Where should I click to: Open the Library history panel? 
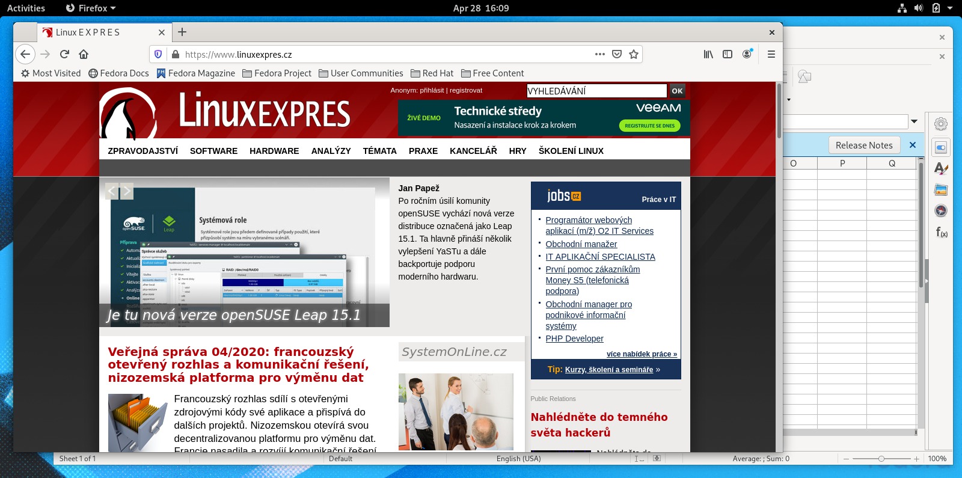708,54
